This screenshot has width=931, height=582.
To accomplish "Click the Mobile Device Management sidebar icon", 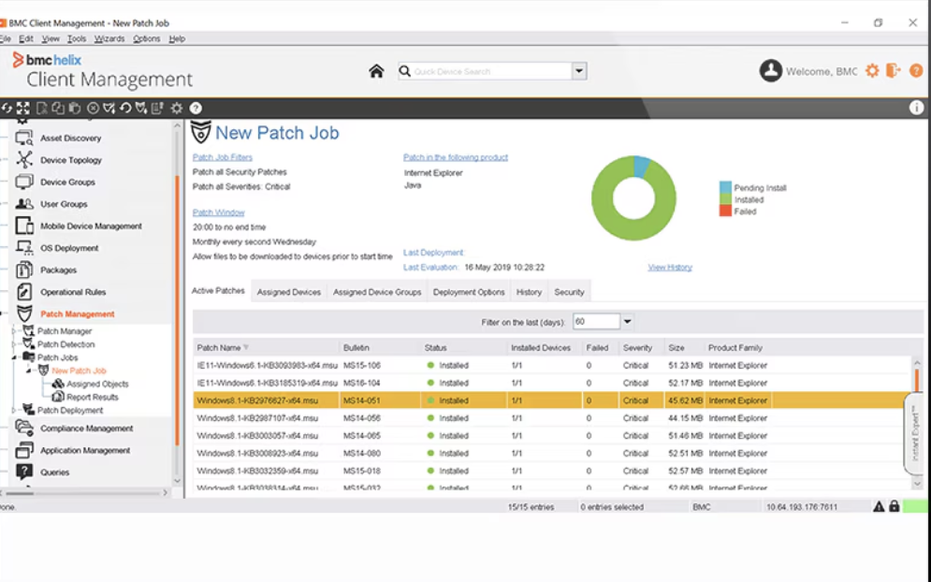I will point(24,226).
